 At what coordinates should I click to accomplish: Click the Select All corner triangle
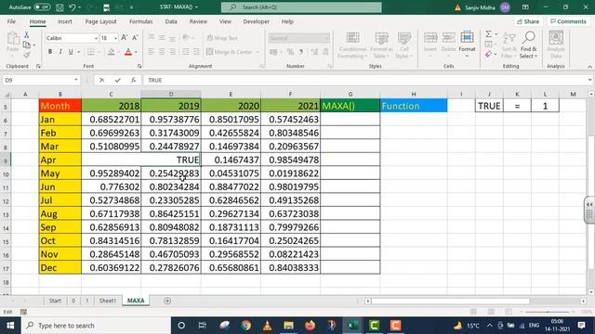click(x=6, y=94)
